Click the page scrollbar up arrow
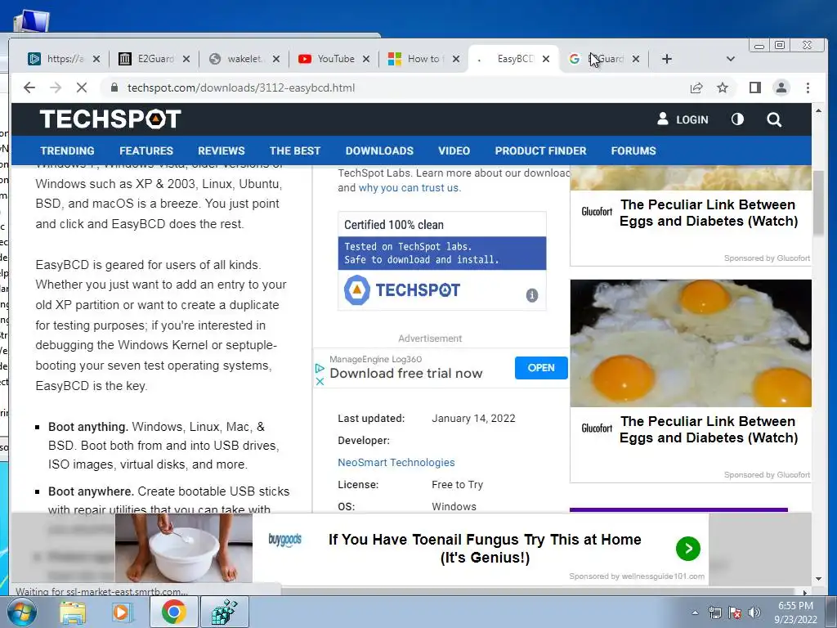 coord(818,110)
